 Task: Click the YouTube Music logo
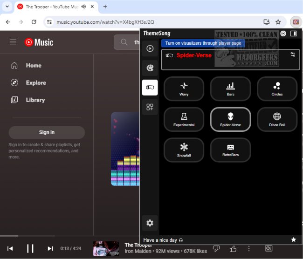coord(39,42)
